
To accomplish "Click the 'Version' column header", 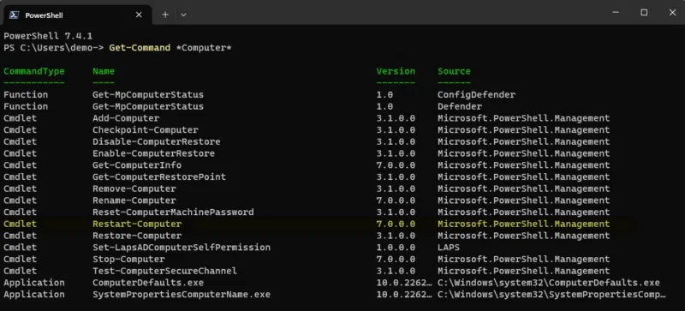I will [396, 71].
